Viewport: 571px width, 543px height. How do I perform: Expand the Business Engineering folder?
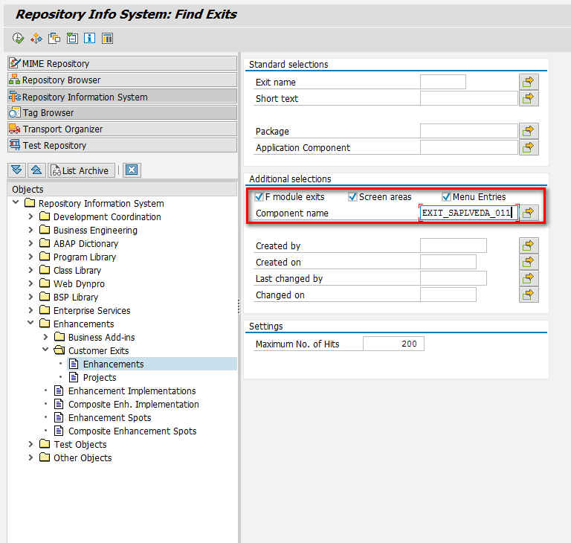[30, 230]
